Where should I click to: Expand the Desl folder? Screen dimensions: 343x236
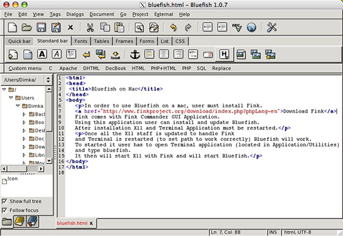pyautogui.click(x=24, y=131)
